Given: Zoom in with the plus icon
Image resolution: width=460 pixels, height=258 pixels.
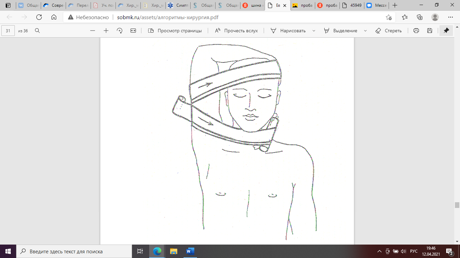Looking at the screenshot, I should point(106,31).
